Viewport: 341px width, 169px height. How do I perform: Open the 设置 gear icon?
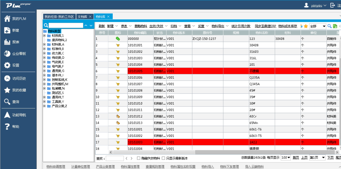7,65
